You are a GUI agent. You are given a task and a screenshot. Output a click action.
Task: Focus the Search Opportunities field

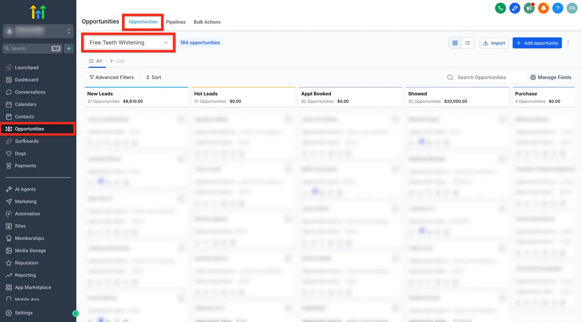(484, 77)
